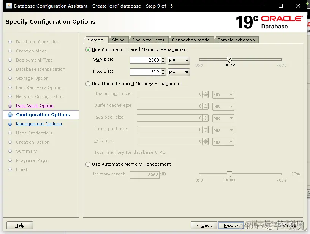310x234 pixels.
Task: Click the SGA size input field
Action: pyautogui.click(x=145, y=60)
